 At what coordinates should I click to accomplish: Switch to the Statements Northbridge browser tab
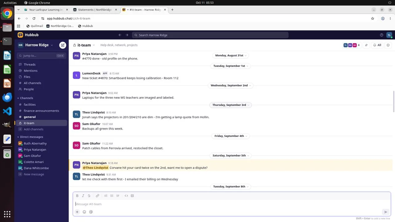click(95, 10)
